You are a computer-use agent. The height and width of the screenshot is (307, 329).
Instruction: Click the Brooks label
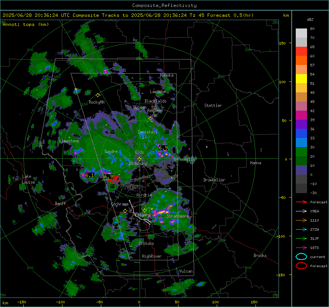(x=260, y=256)
